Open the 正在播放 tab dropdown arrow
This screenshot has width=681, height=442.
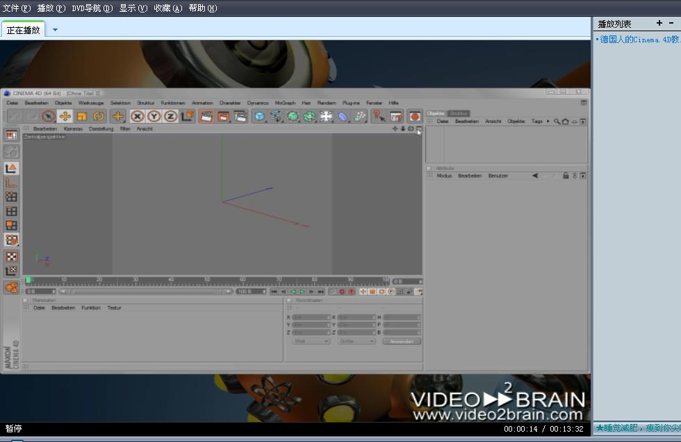pyautogui.click(x=55, y=30)
